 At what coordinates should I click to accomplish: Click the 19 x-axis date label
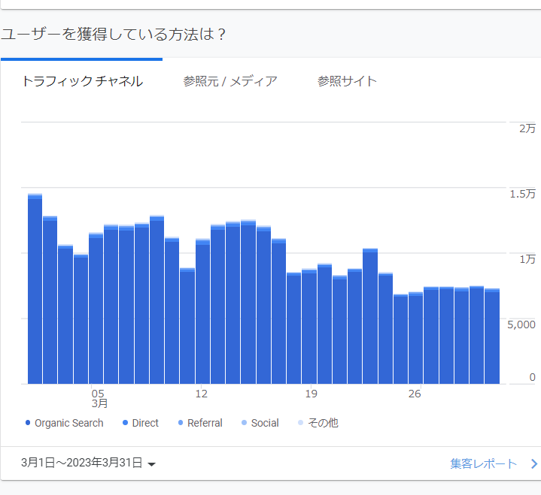pyautogui.click(x=312, y=394)
